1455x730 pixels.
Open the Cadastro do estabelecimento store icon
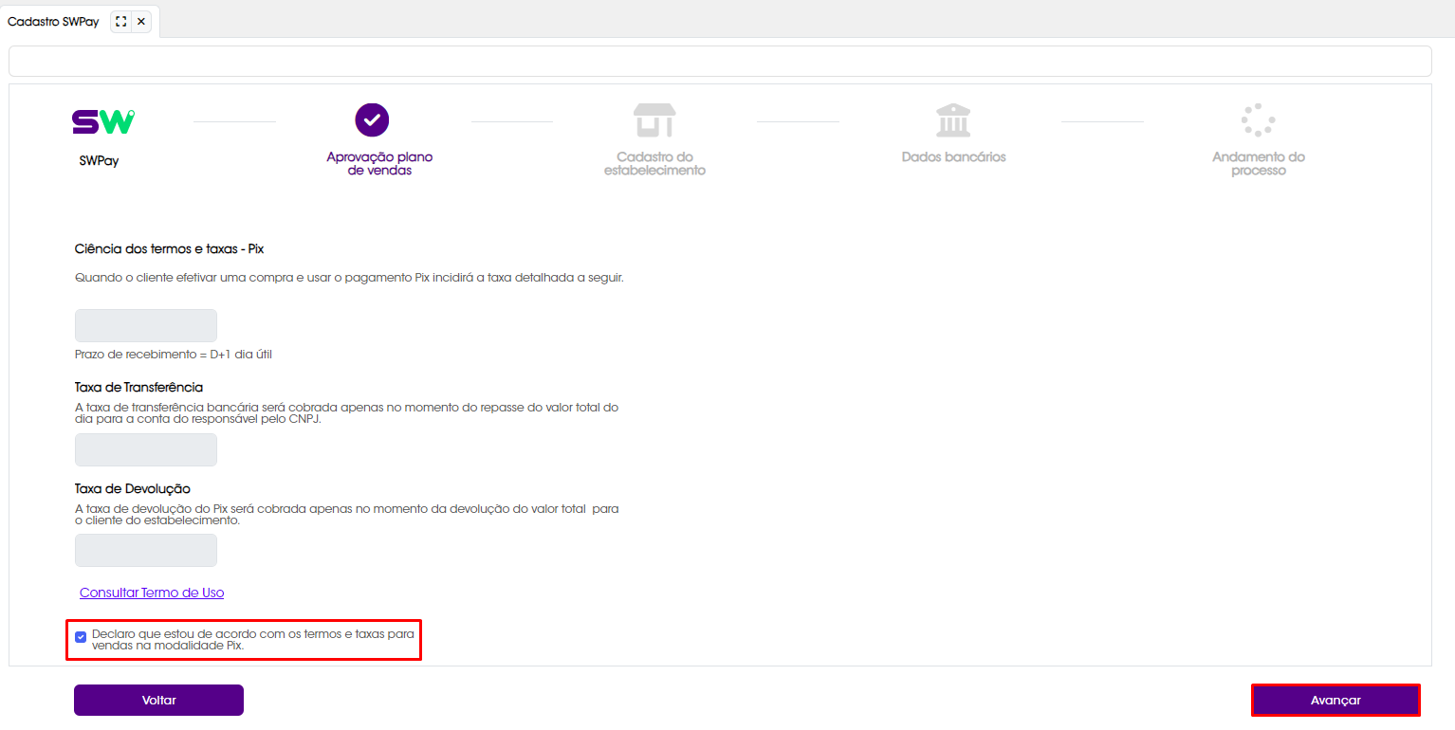[654, 120]
